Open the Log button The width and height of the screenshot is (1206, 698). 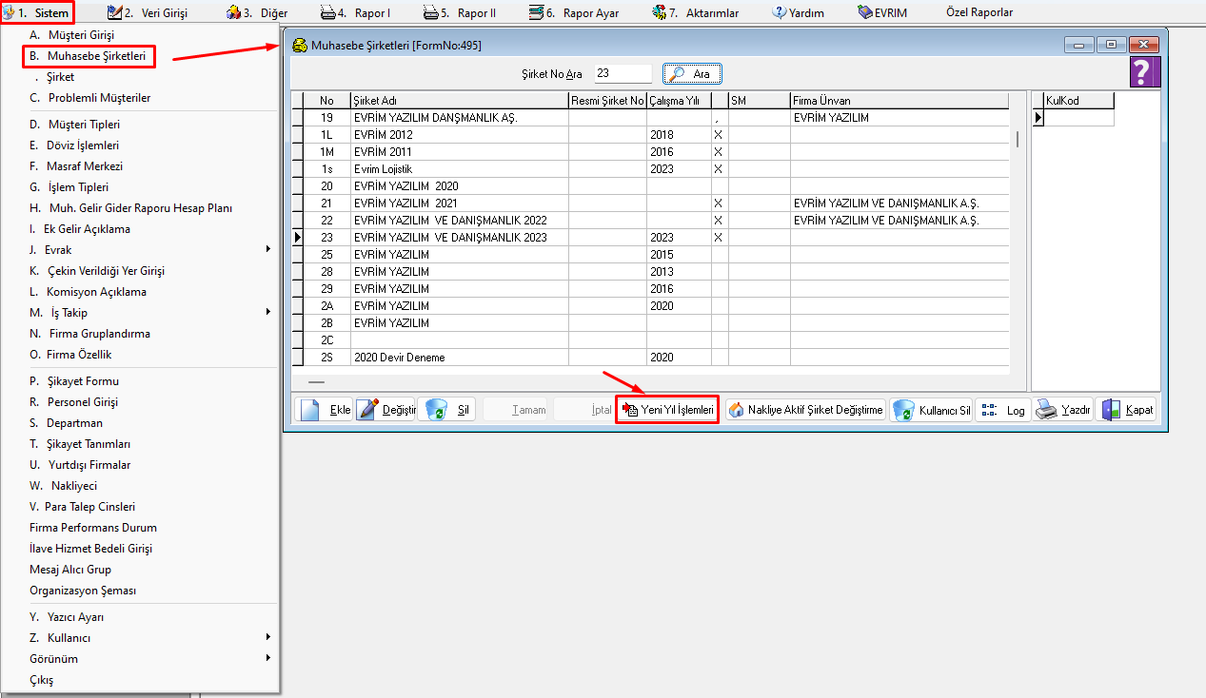point(1003,410)
